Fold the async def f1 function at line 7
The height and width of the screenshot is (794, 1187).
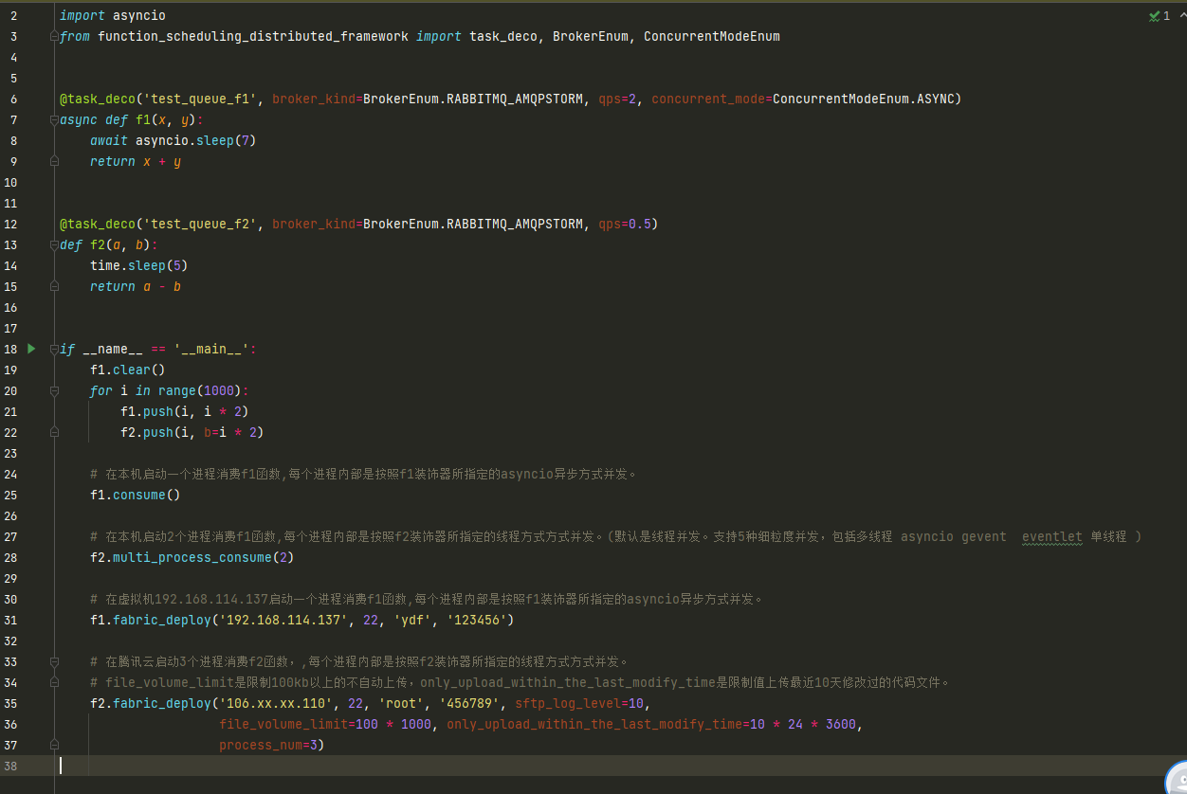(x=54, y=119)
